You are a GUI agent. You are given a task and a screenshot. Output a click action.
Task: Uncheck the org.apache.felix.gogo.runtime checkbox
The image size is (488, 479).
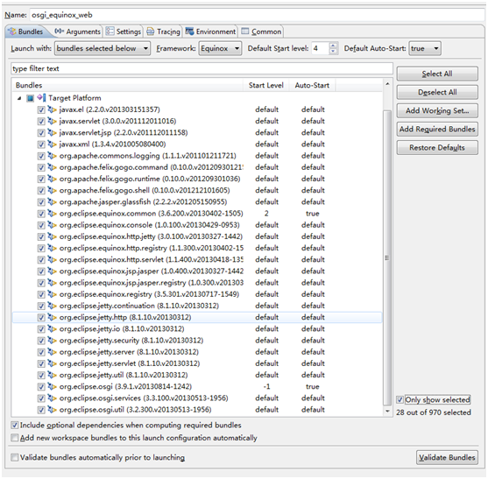coord(41,180)
